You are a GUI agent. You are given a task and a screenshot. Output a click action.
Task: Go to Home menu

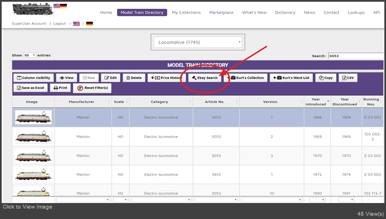106,13
